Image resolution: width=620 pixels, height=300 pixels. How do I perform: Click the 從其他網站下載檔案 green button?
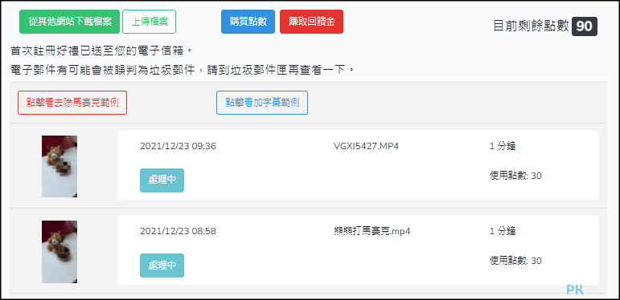(69, 22)
